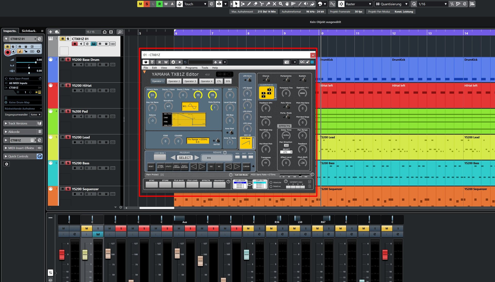Click the ruler at bar 11
Image resolution: width=495 pixels, height=282 pixels.
[357, 33]
